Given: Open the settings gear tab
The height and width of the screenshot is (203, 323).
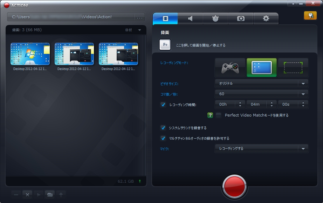Looking at the screenshot, I should click(x=266, y=18).
